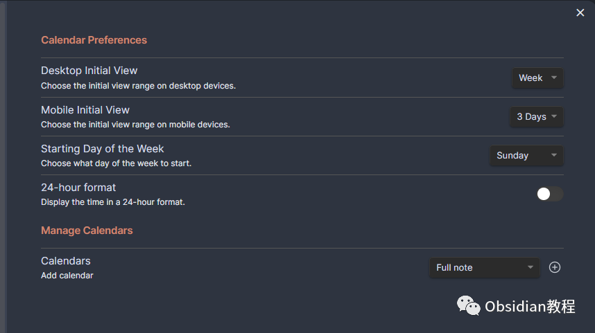This screenshot has height=333, width=595.
Task: Open the Mobile Initial View 3 Days dropdown
Action: pos(537,117)
